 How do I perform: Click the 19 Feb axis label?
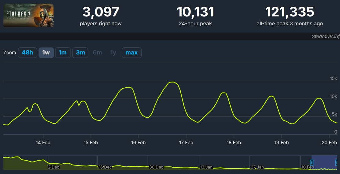coord(282,143)
